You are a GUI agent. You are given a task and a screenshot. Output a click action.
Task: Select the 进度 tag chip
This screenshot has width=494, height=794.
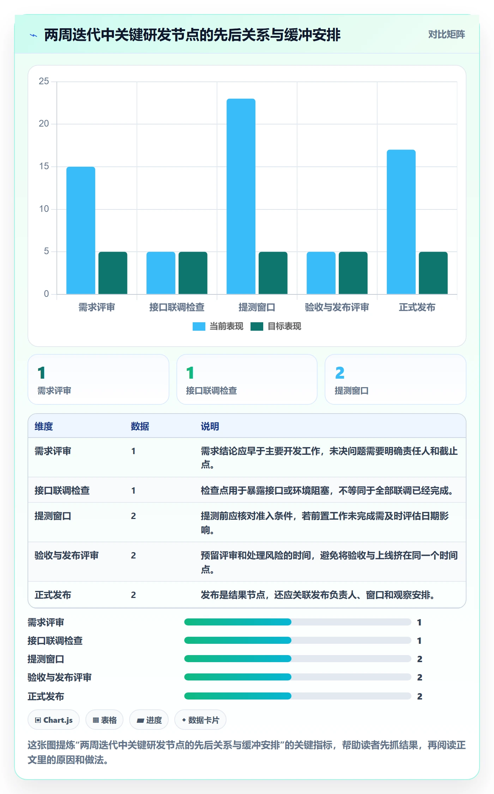pyautogui.click(x=149, y=720)
